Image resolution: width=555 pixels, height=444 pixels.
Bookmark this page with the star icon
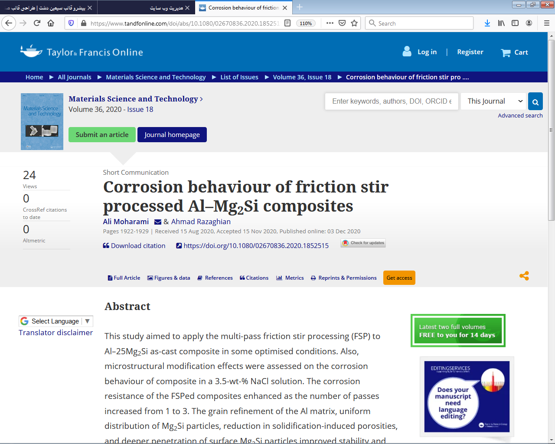(x=354, y=23)
